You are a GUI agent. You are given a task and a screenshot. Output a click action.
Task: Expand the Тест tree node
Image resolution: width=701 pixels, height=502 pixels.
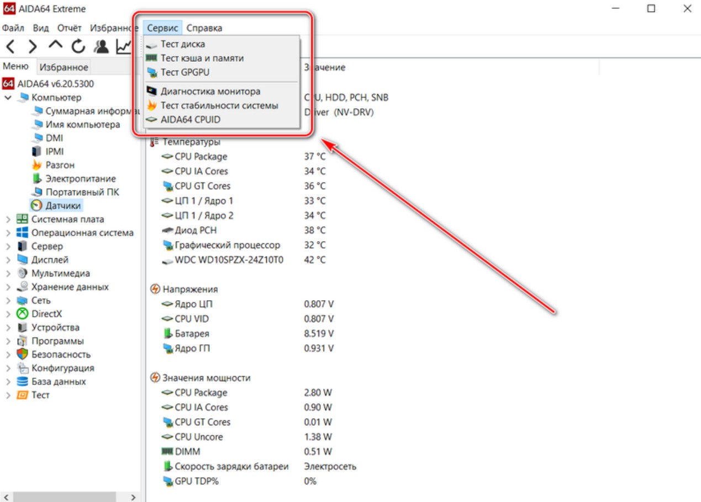[8, 395]
